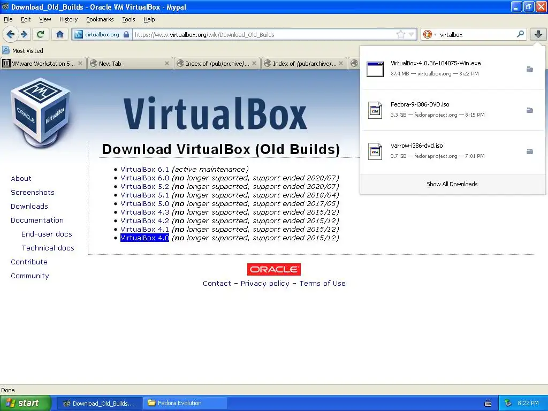Bookmark this page with the star icon

point(400,34)
